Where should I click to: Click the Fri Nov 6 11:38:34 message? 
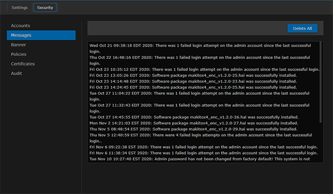pos(203,153)
